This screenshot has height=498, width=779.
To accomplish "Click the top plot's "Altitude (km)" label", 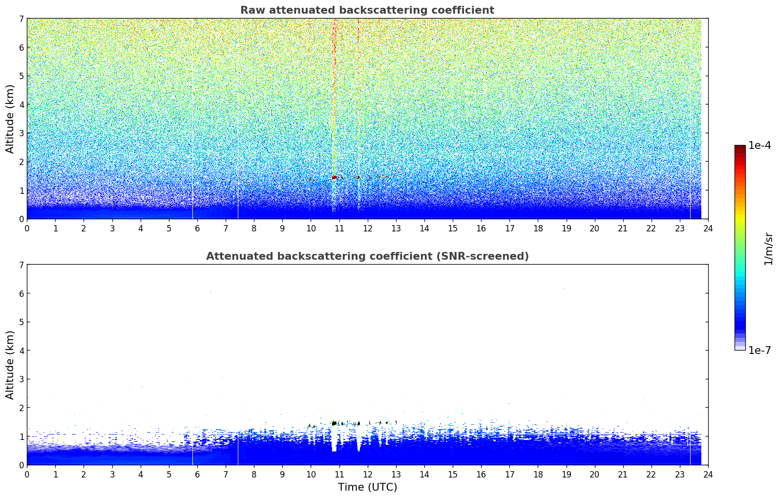I will 10,119.
